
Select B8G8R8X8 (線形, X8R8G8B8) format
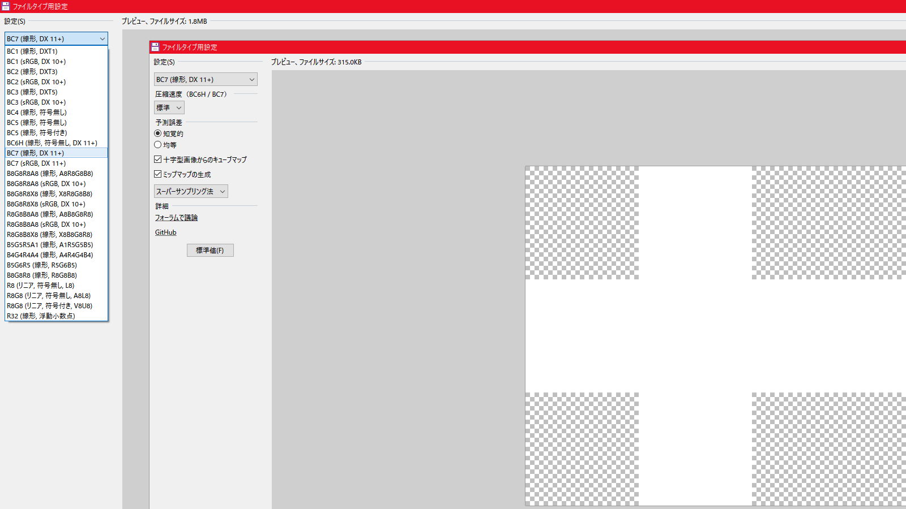click(x=56, y=193)
